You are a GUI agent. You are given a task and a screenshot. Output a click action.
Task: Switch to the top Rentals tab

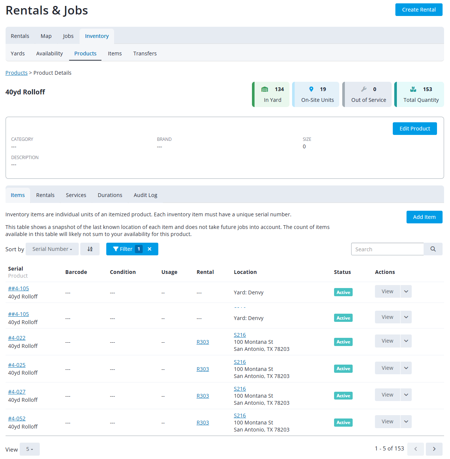pos(20,36)
